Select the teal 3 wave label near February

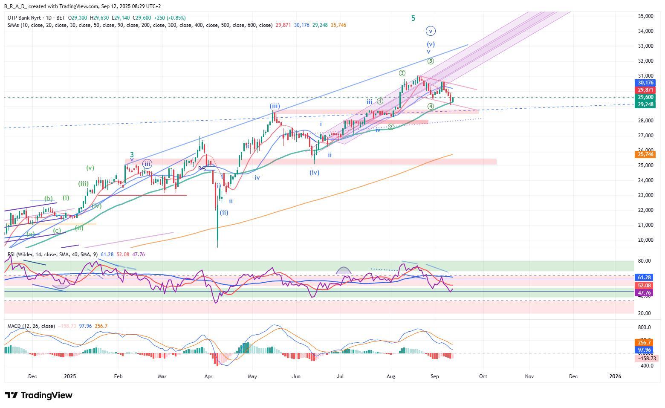click(x=132, y=155)
